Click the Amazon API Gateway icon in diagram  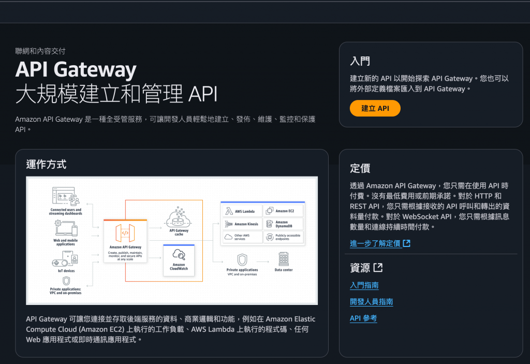125,233
